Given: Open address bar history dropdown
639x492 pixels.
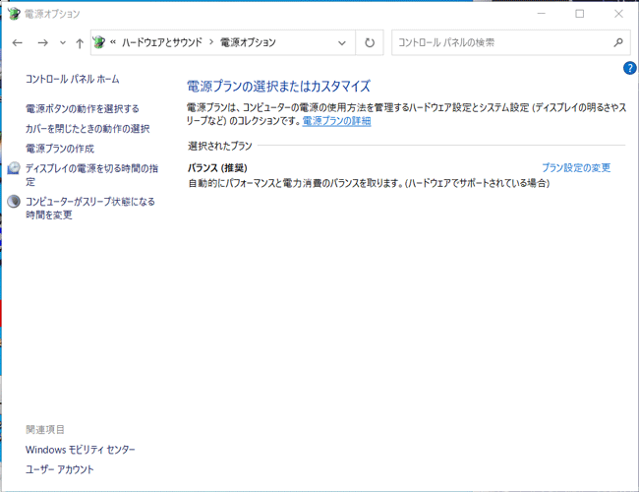Looking at the screenshot, I should (342, 43).
